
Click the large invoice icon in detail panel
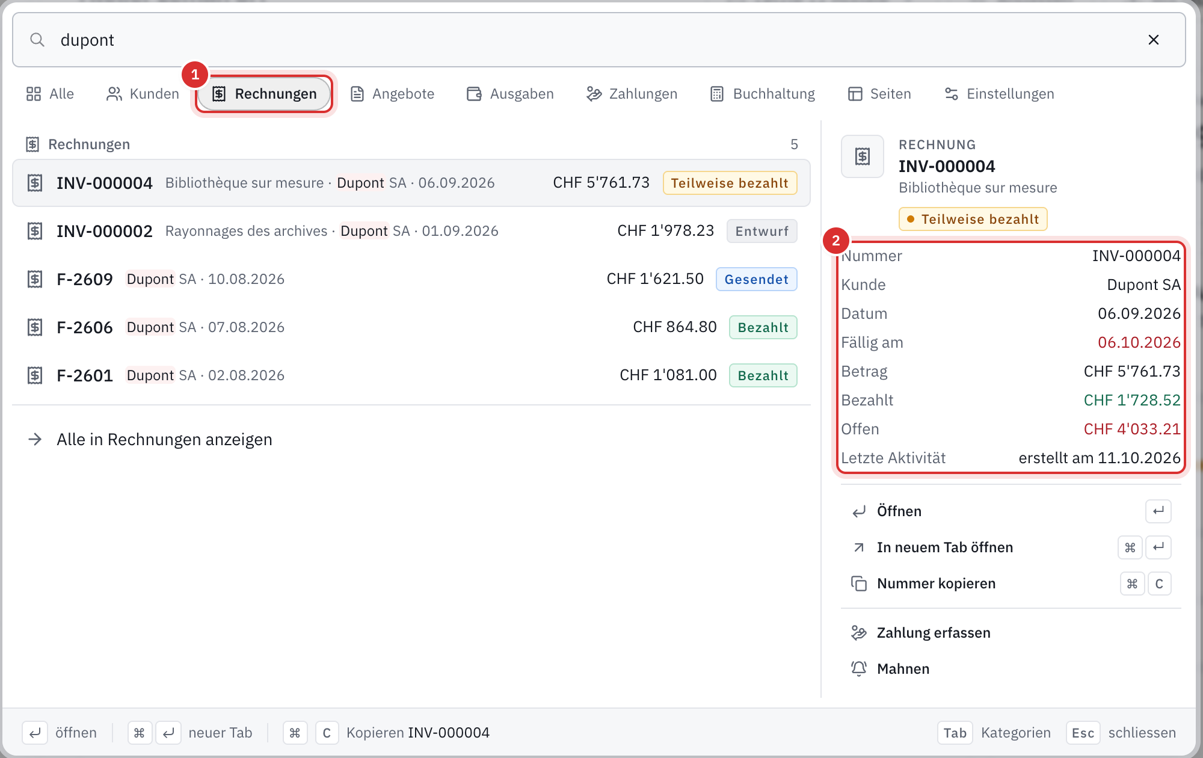[863, 156]
